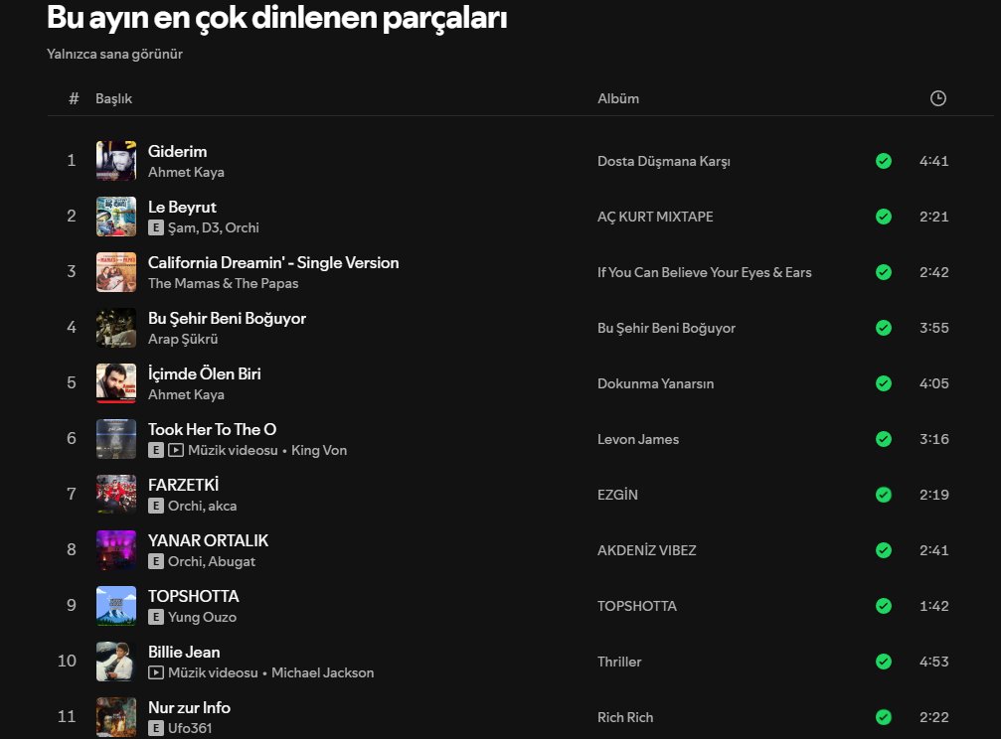Viewport: 1001px width, 739px height.
Task: Select the Giderim track title
Action: coord(178,151)
